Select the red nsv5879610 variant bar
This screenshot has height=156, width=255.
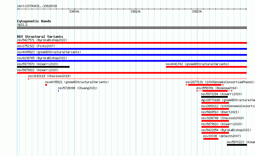point(215,127)
